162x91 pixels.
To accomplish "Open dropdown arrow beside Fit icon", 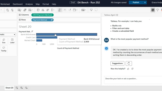I will point(77,10).
